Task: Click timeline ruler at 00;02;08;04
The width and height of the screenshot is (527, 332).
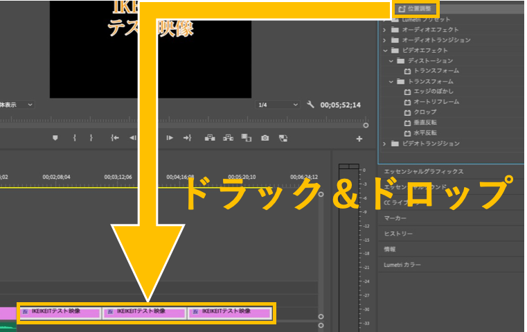Action: pyautogui.click(x=56, y=177)
